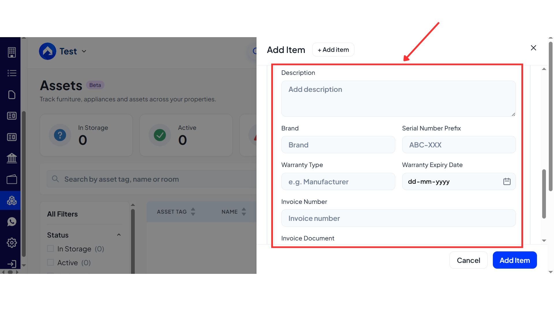The width and height of the screenshot is (554, 311).
Task: Collapse the Status filter section
Action: [119, 235]
